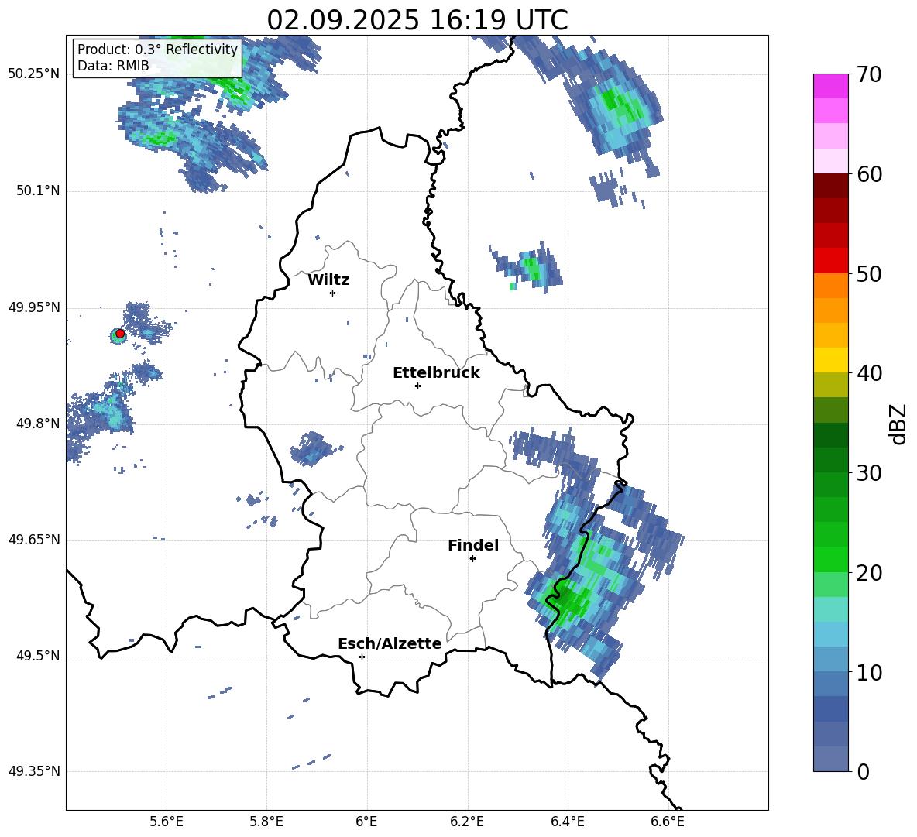Click the 6.6°E longitude label

click(668, 822)
